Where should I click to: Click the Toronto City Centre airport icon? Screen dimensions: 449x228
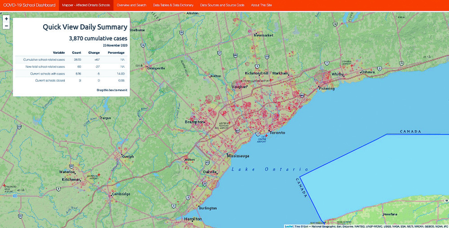pos(267,136)
